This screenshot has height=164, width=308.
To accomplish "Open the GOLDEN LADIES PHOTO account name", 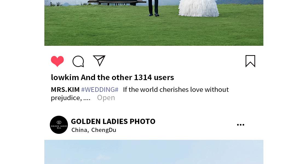I will coord(113,121).
